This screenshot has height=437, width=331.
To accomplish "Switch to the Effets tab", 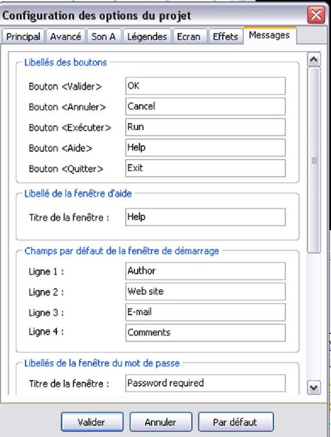I will 225,36.
